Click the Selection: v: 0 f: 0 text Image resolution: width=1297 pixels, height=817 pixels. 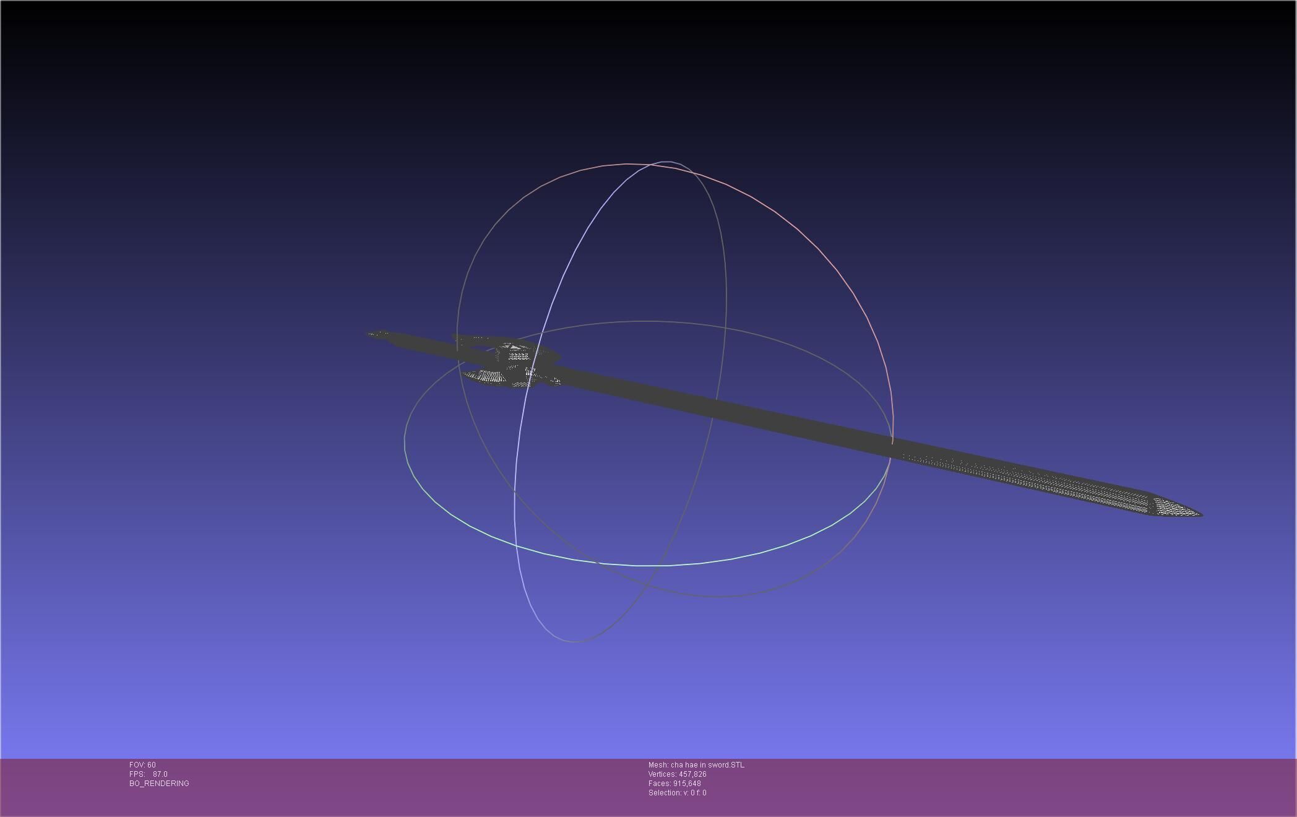[677, 793]
